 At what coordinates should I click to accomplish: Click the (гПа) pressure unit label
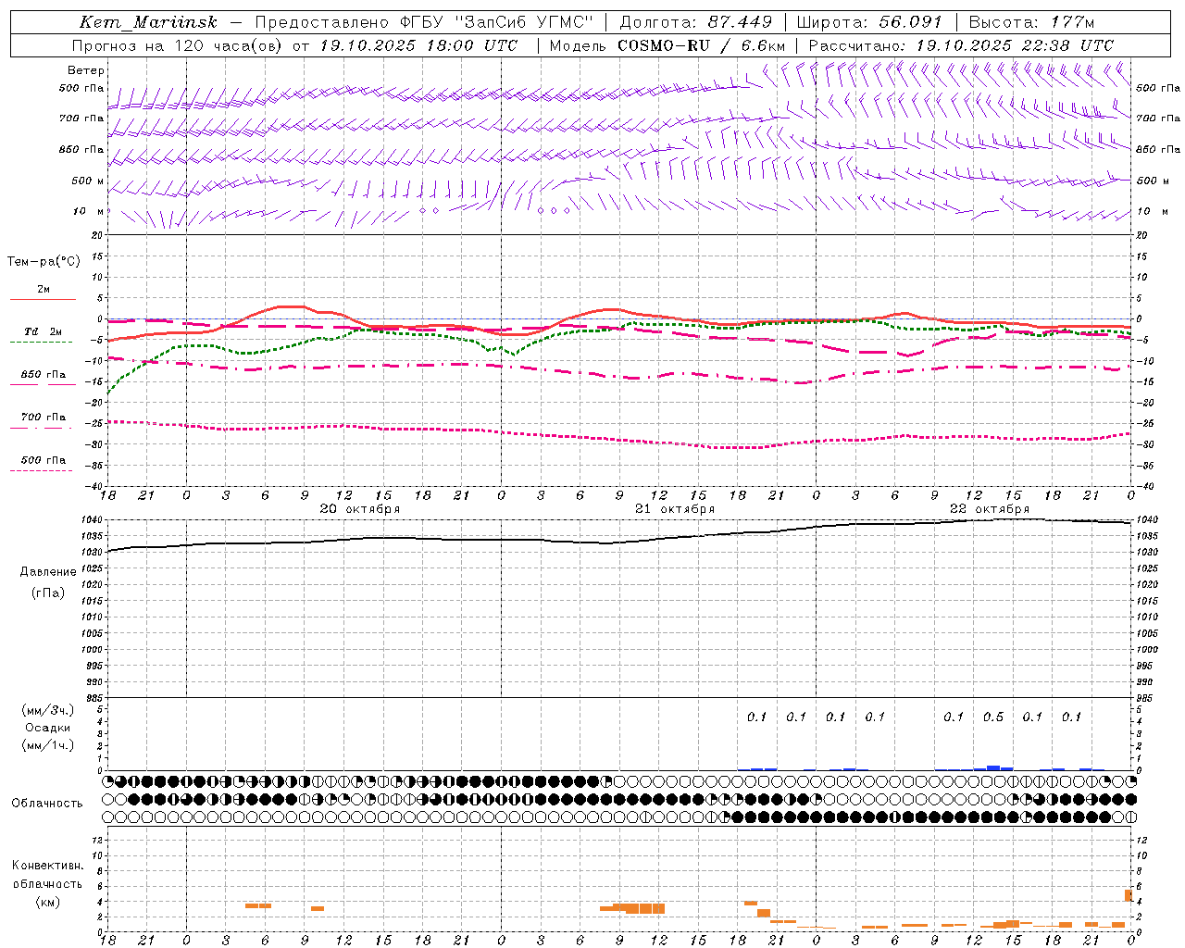click(48, 592)
